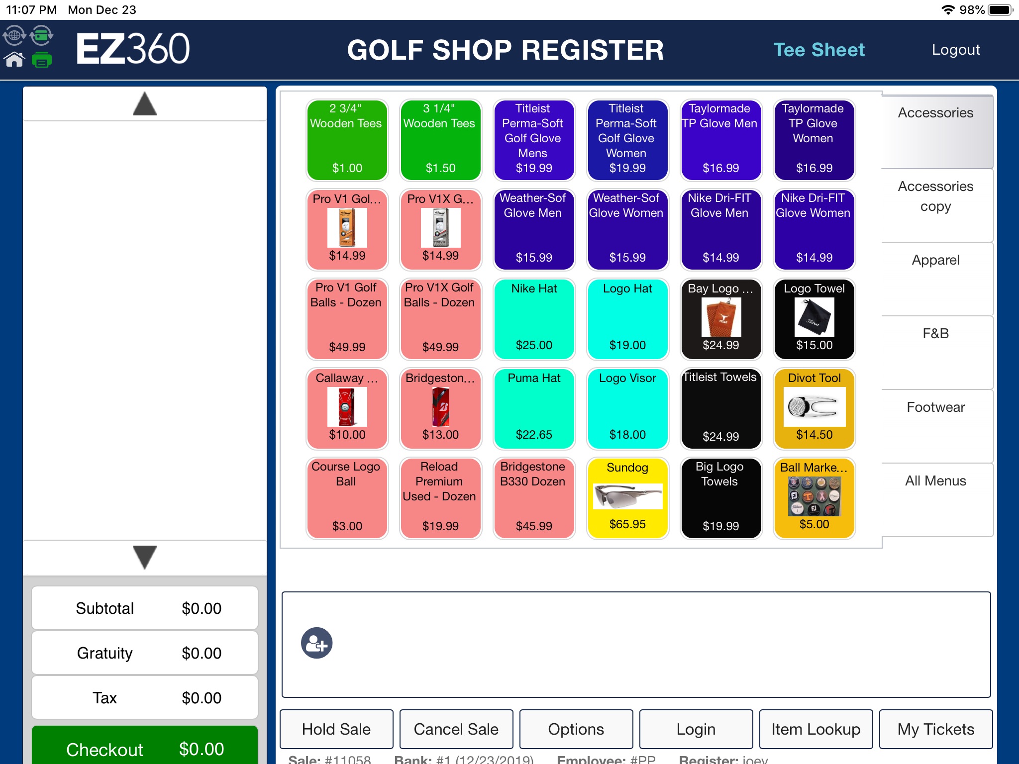The image size is (1019, 764).
Task: Switch to the Apparel tab
Action: point(936,279)
